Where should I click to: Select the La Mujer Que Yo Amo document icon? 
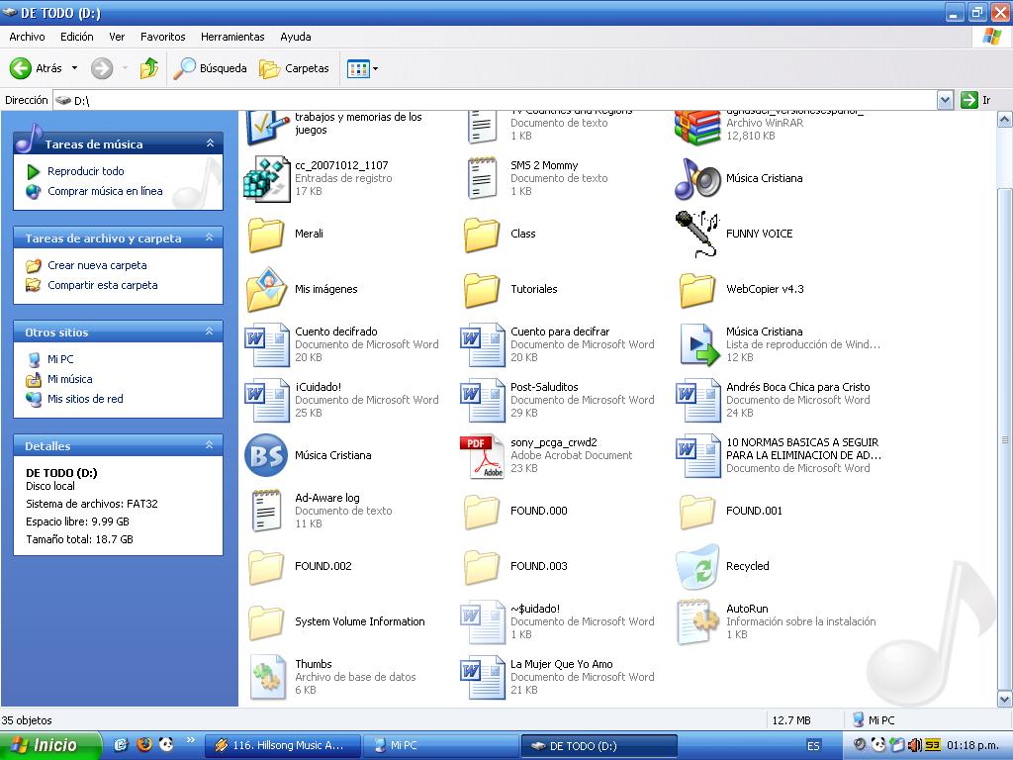pyautogui.click(x=482, y=677)
